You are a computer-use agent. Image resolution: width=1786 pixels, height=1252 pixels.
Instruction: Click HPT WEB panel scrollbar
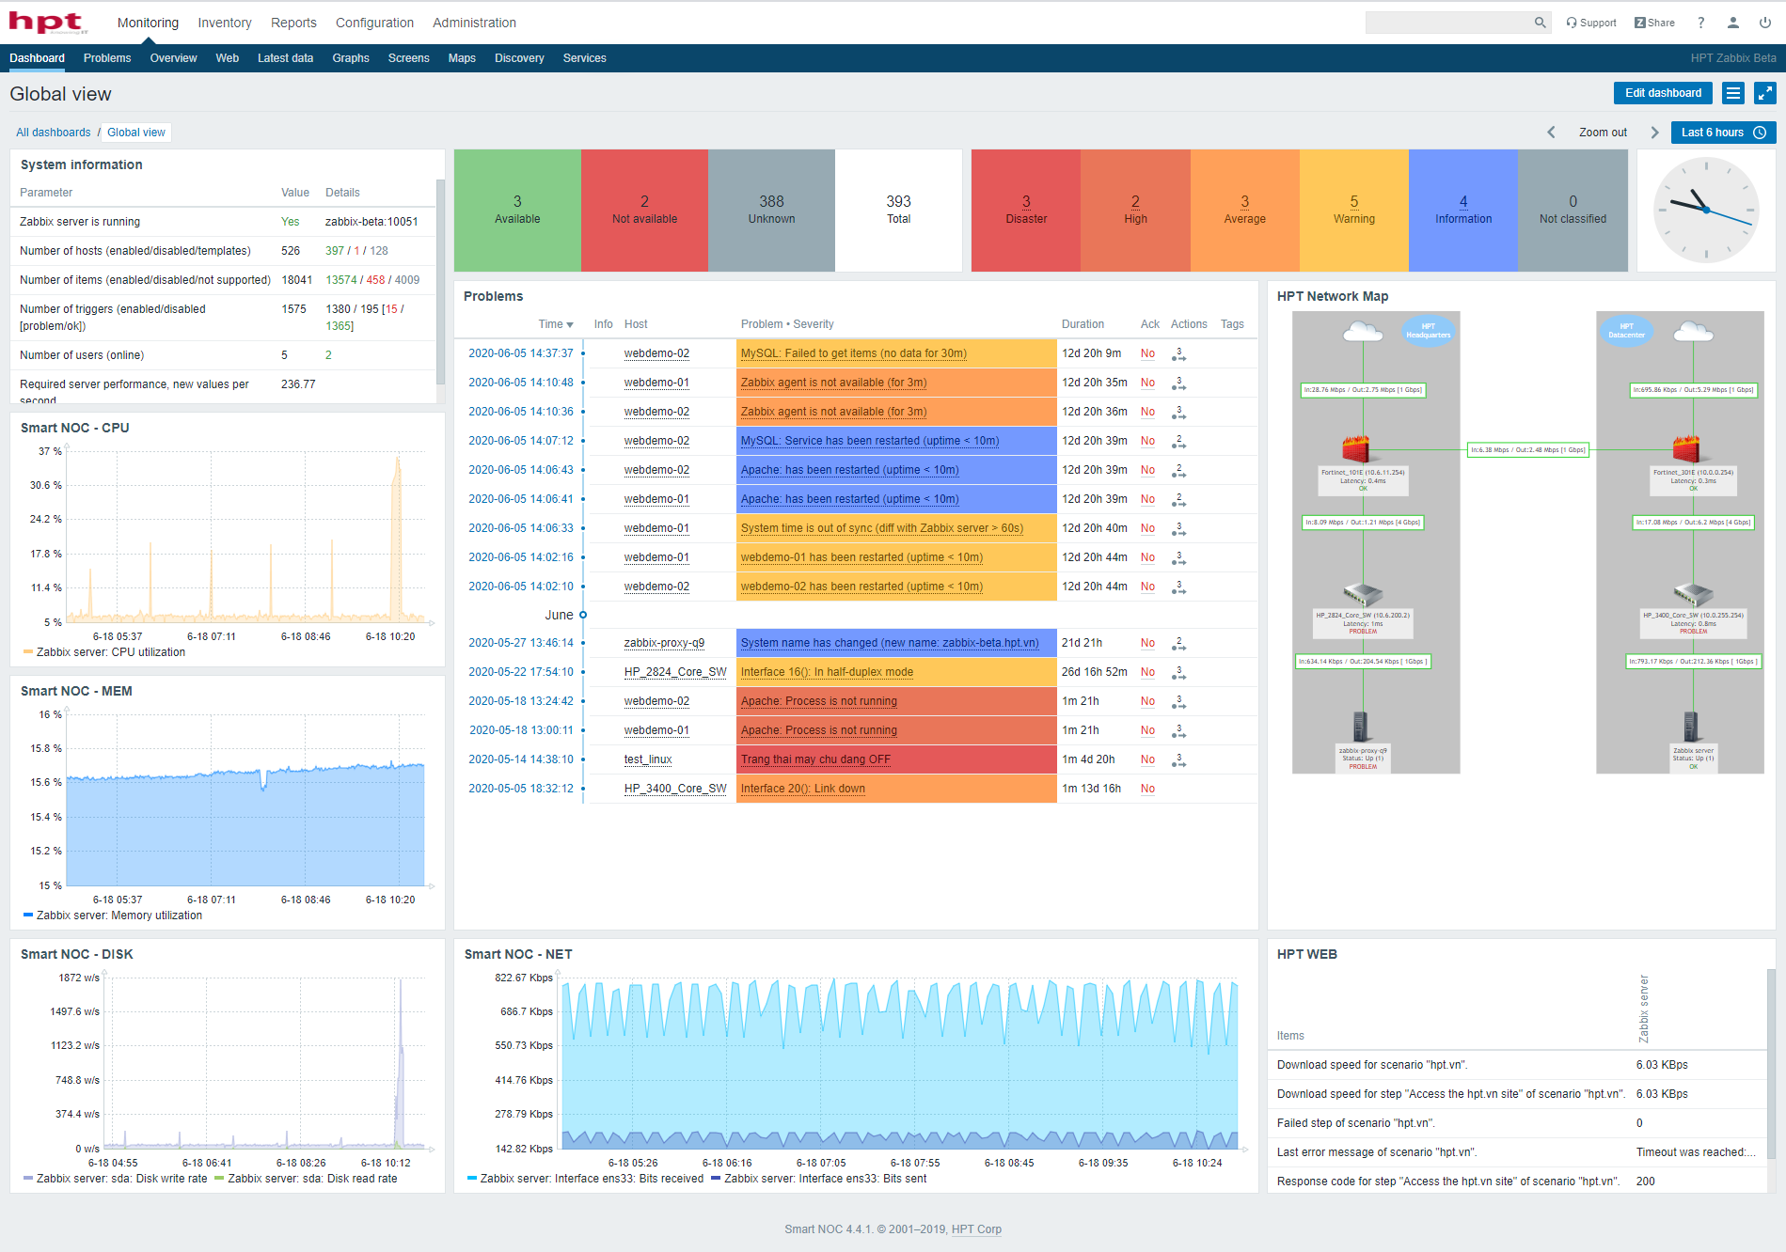tap(1771, 1064)
